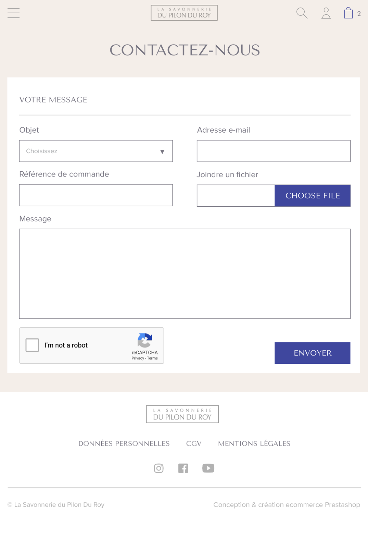Click the reCAPTCHA logo
Image resolution: width=368 pixels, height=534 pixels.
tap(145, 340)
